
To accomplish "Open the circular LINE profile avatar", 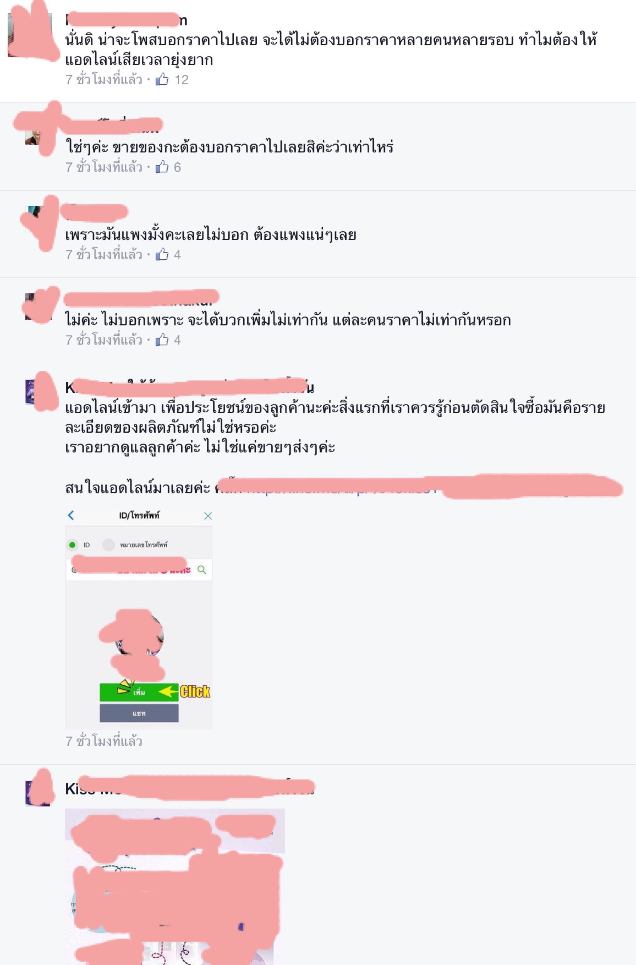I will (139, 637).
